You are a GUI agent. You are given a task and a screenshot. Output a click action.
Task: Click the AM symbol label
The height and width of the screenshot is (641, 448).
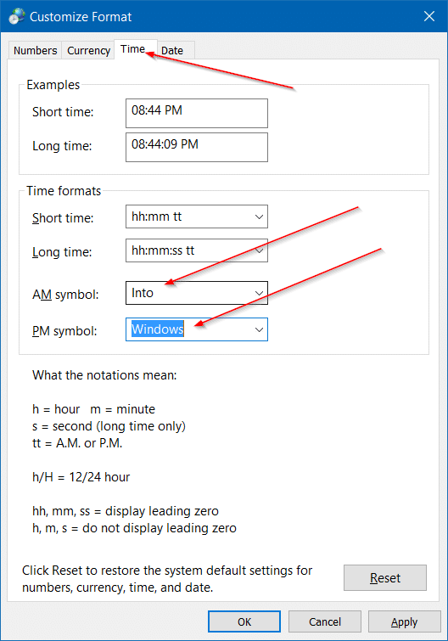[65, 295]
